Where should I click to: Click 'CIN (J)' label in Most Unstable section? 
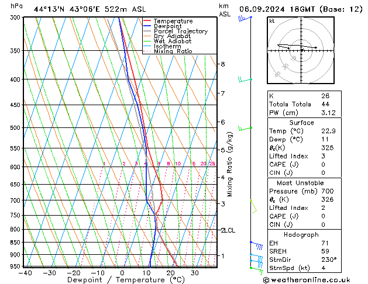[x=281, y=224]
